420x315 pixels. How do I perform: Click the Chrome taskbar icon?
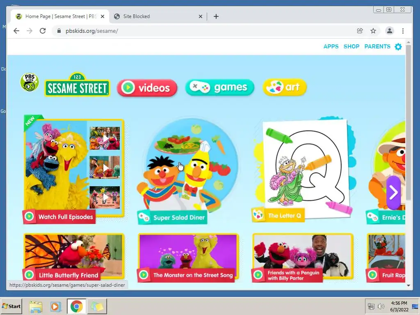click(x=76, y=306)
